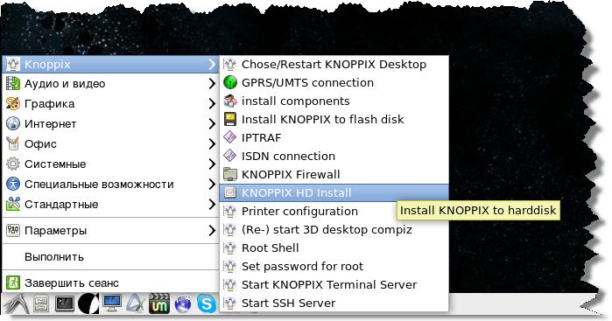Image resolution: width=612 pixels, height=321 pixels.
Task: Click the purple diamond icon beside ISDN connection
Action: 230,156
